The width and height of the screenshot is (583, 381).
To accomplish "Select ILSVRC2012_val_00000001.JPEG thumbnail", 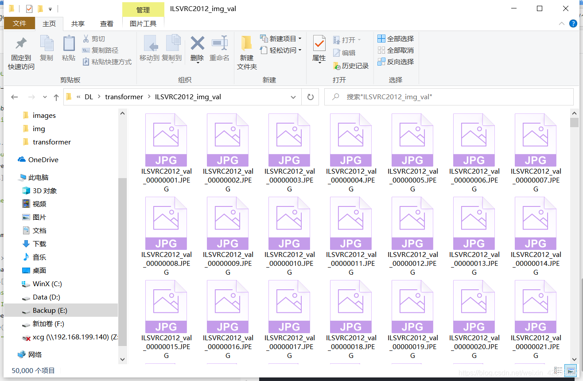I will [x=166, y=140].
